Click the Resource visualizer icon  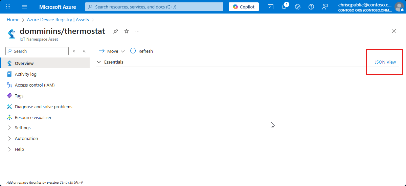click(x=9, y=117)
